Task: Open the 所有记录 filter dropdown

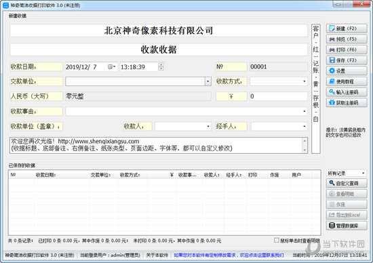Action: tap(347, 174)
